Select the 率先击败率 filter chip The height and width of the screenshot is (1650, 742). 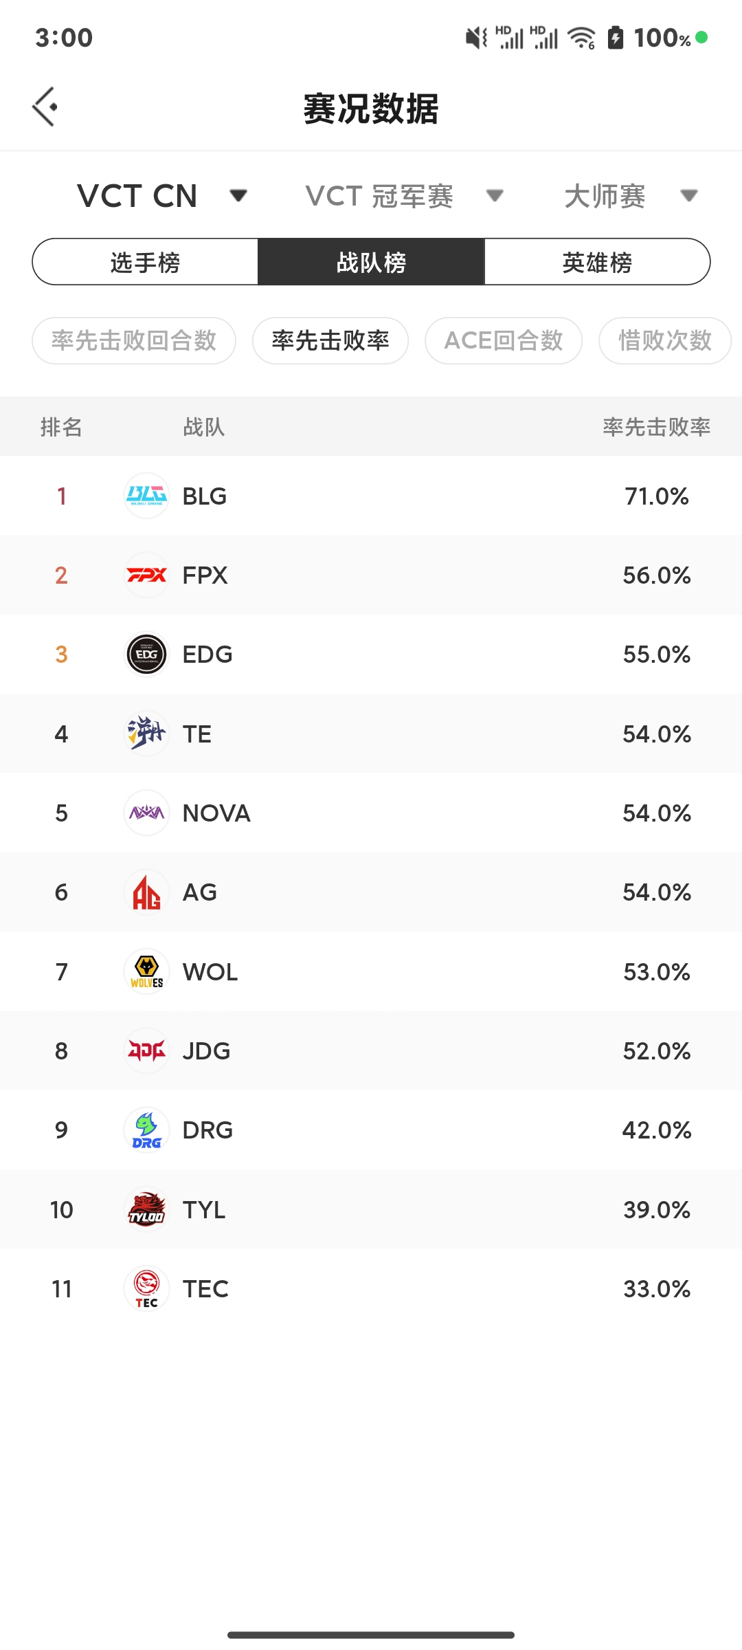coord(330,340)
